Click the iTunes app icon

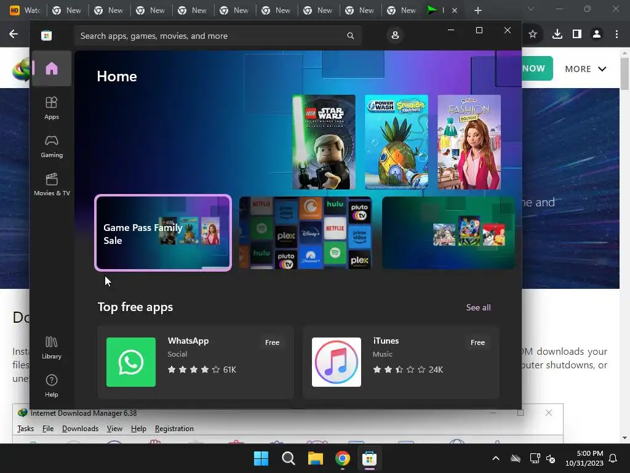point(337,362)
